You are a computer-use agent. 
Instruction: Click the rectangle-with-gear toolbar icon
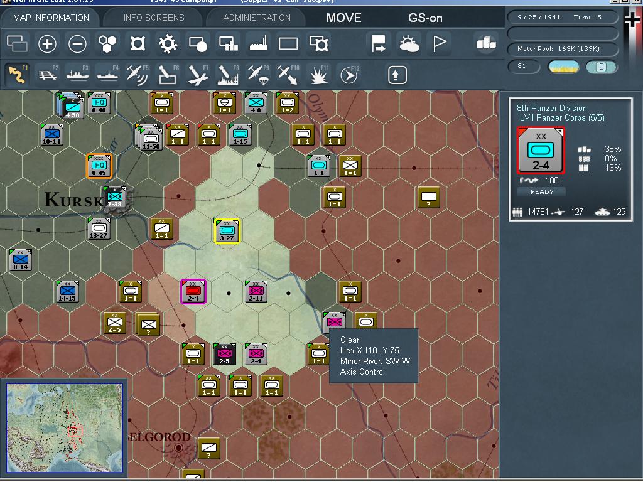tap(319, 44)
